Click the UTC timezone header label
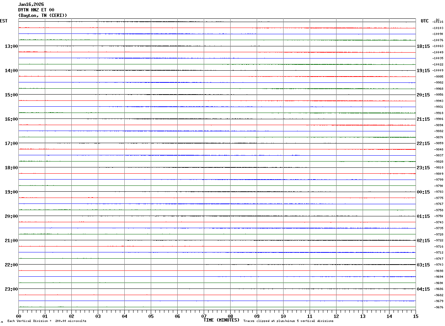 click(425, 21)
